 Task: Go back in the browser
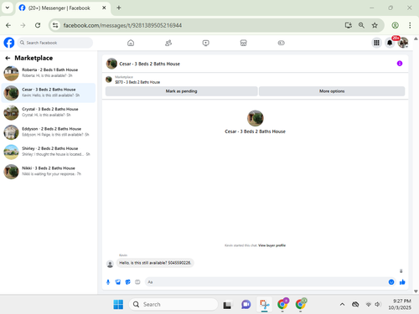coord(8,25)
